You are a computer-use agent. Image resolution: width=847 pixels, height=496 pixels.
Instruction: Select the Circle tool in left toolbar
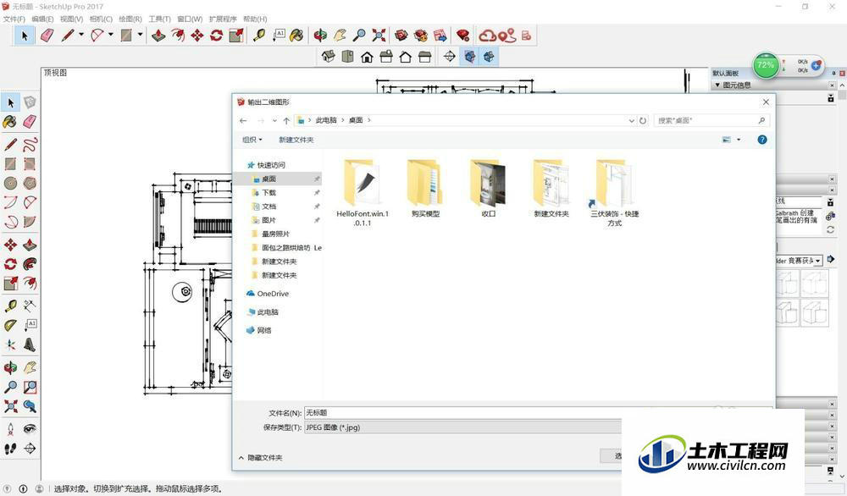[x=10, y=184]
